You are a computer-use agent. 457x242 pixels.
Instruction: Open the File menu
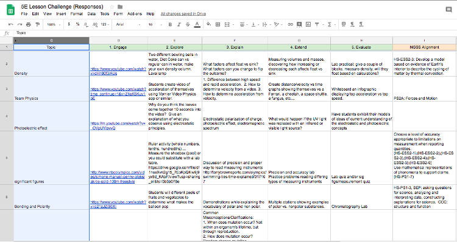point(24,13)
